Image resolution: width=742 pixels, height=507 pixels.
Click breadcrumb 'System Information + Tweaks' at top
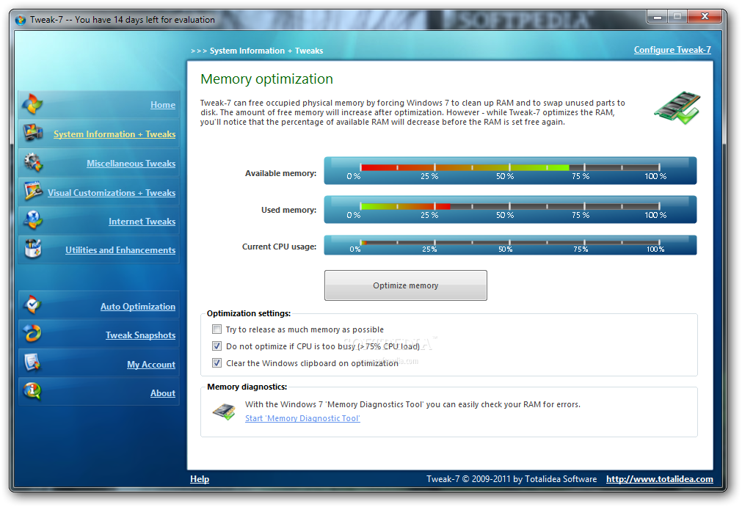click(266, 51)
